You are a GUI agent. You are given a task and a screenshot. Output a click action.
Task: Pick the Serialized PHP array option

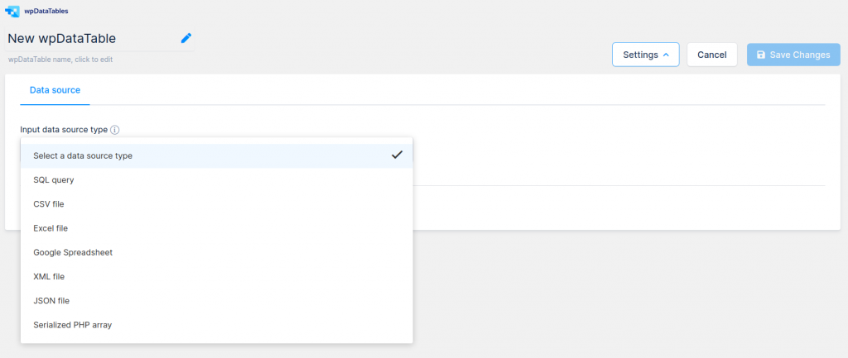(72, 325)
